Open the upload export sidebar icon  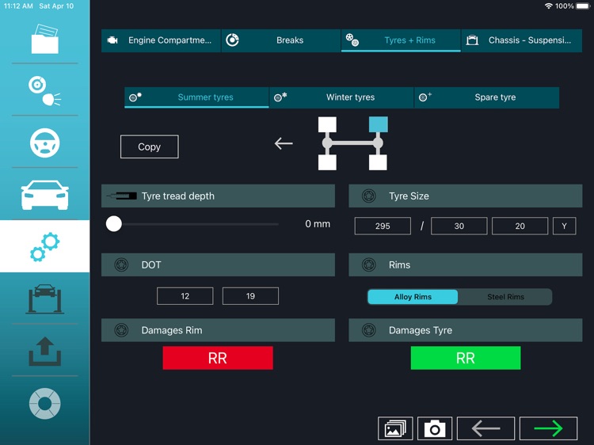tap(44, 351)
